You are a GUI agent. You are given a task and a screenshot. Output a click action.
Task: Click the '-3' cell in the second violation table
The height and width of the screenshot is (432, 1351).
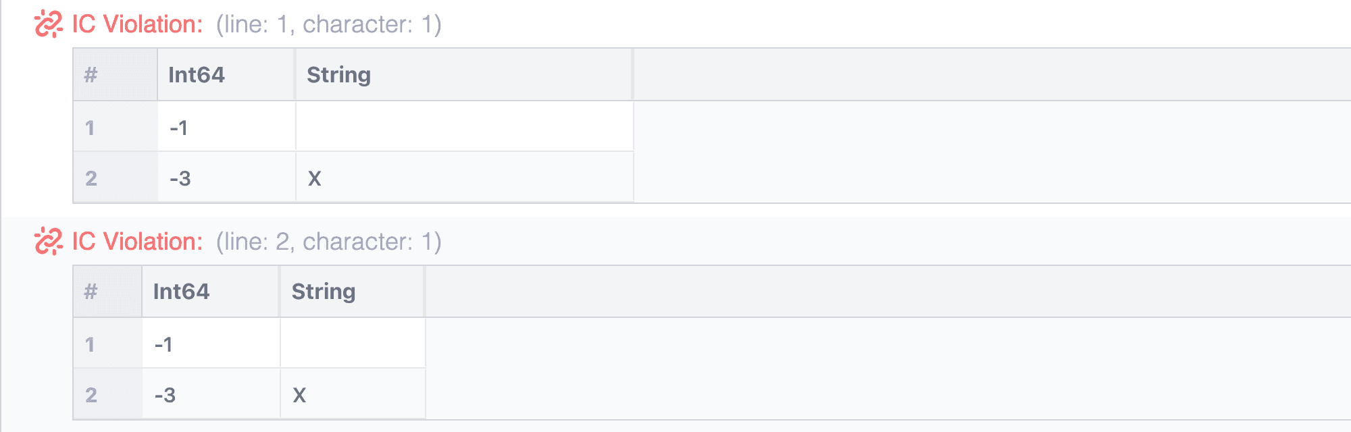point(165,395)
